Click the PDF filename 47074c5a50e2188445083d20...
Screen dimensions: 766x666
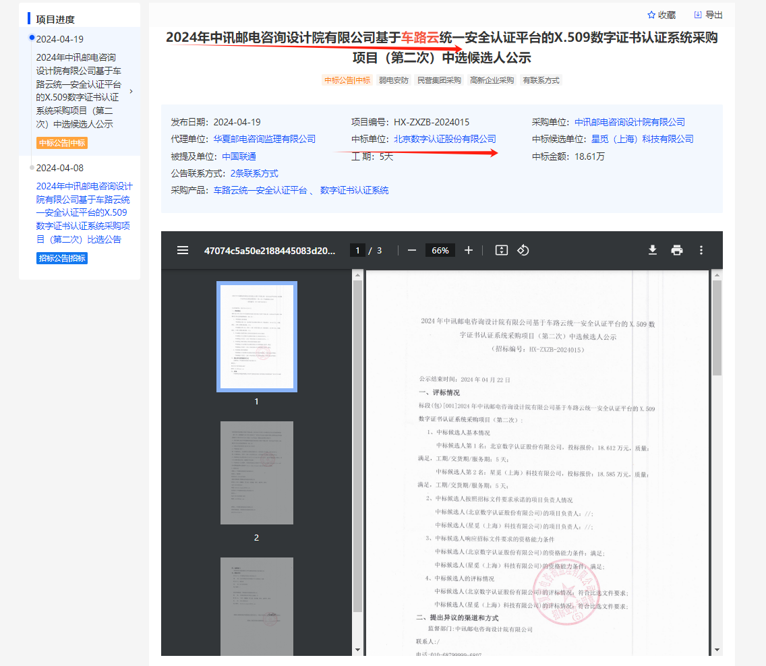tap(270, 251)
